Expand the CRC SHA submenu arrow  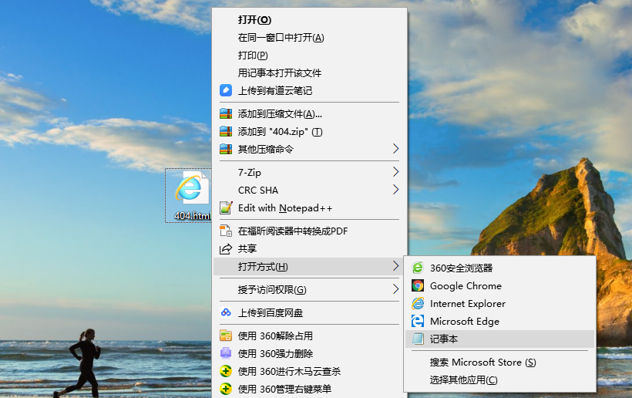click(x=396, y=190)
